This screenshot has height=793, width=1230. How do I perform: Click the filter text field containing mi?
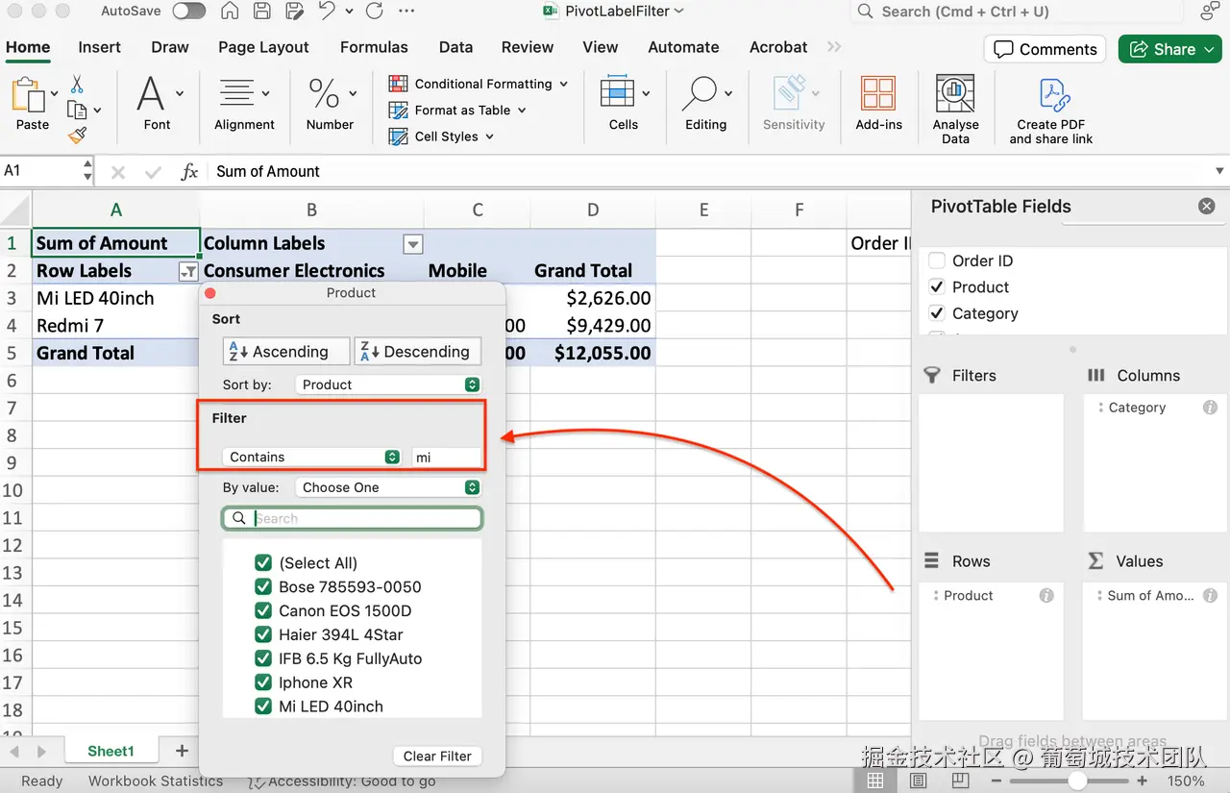446,458
